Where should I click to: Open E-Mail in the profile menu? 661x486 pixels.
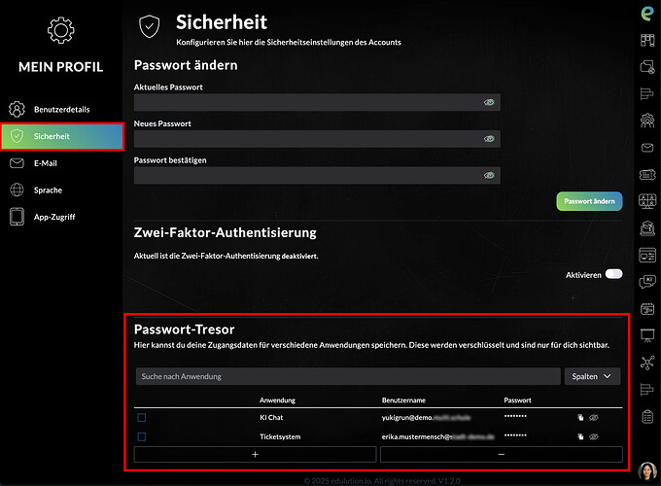click(x=61, y=163)
